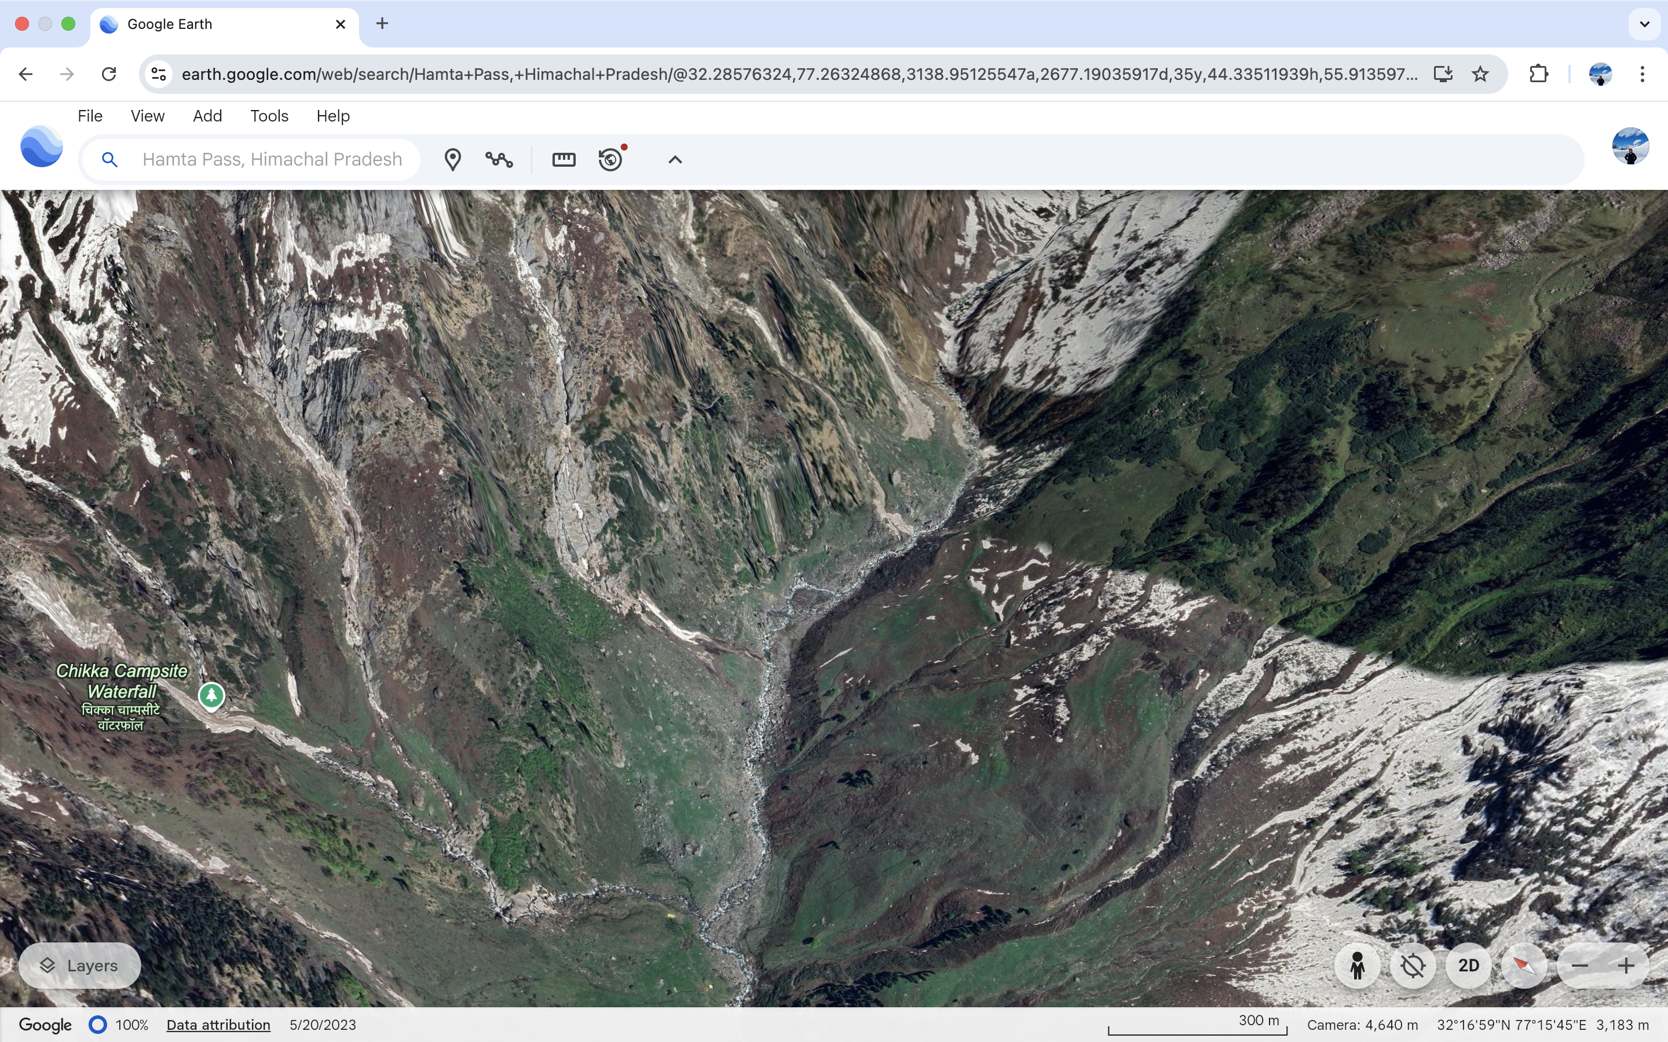The image size is (1668, 1042).
Task: Click the 100% loading indicator
Action: tap(119, 1025)
